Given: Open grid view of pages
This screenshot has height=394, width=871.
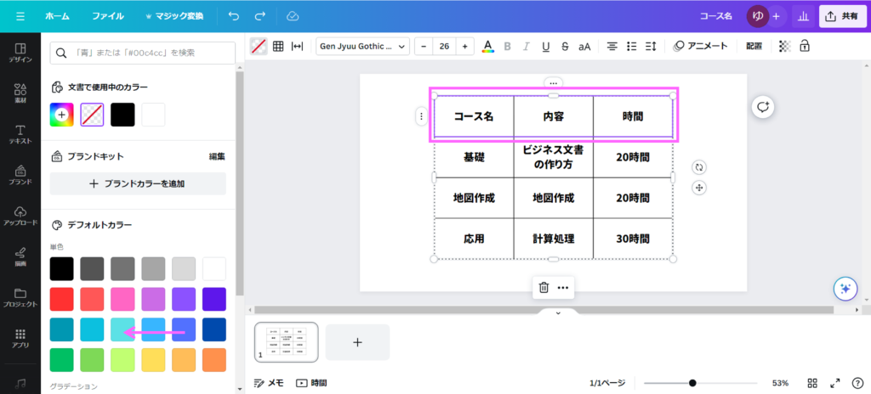Looking at the screenshot, I should [x=813, y=383].
